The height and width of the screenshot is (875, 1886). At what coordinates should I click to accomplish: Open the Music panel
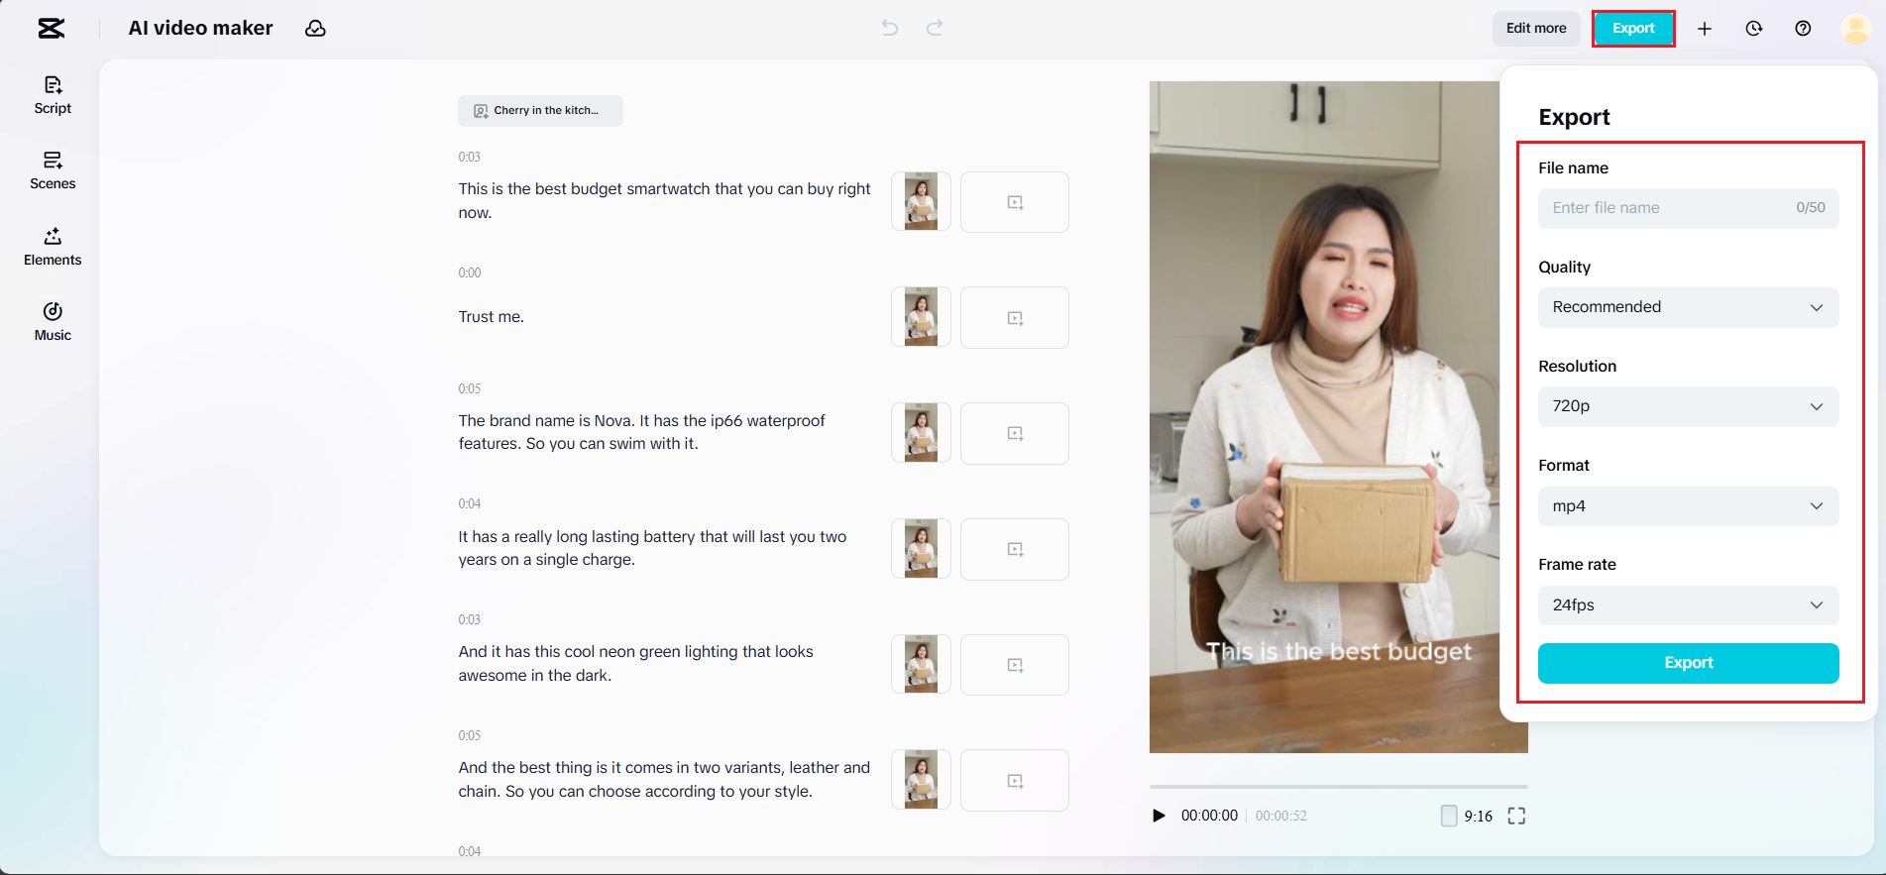click(x=53, y=322)
